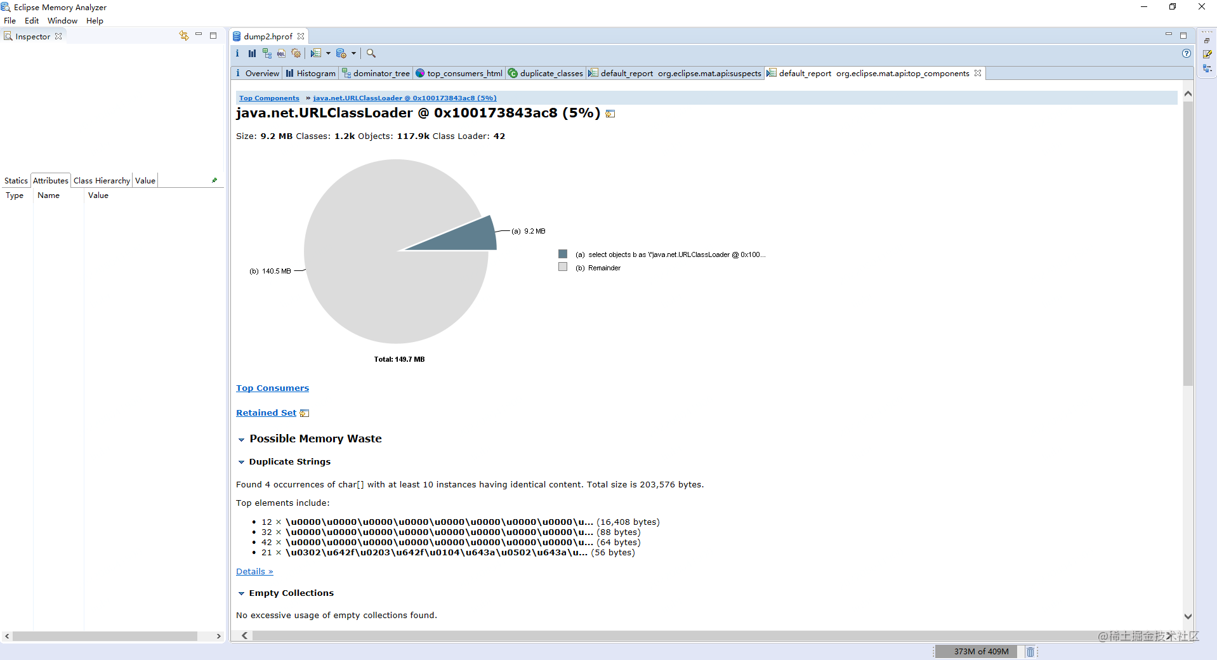1217x660 pixels.
Task: Click the dark blue legend swatch (a)
Action: 563,254
